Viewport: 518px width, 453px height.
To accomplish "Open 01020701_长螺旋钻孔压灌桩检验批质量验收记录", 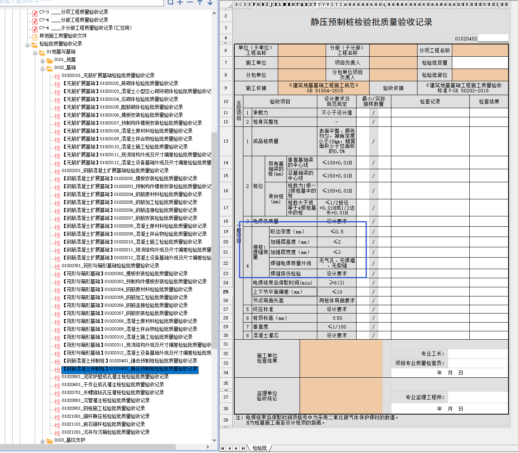I will pos(113,392).
